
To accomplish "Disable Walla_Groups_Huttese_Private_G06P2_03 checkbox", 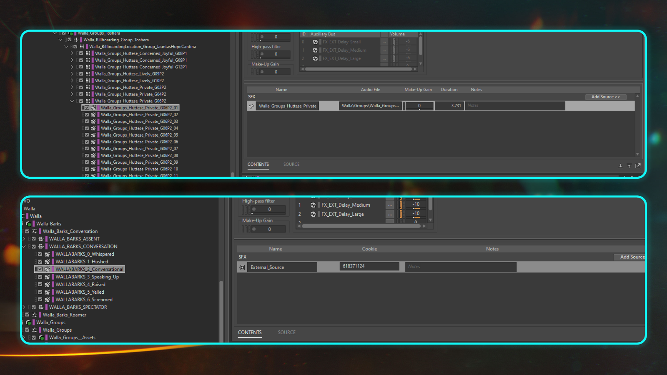I will (x=86, y=121).
